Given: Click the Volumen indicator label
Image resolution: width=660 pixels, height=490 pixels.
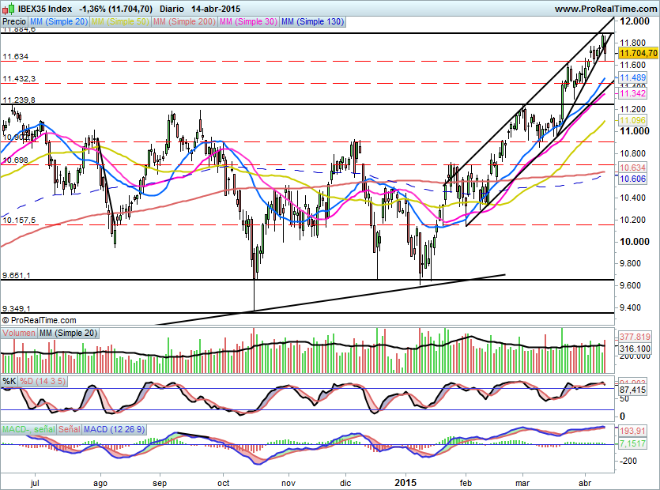Looking at the screenshot, I should [x=19, y=333].
